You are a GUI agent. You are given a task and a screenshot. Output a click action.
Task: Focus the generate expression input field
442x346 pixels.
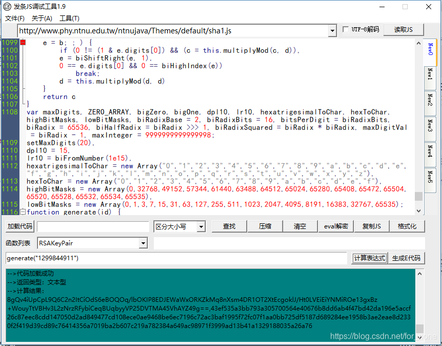coord(176,258)
